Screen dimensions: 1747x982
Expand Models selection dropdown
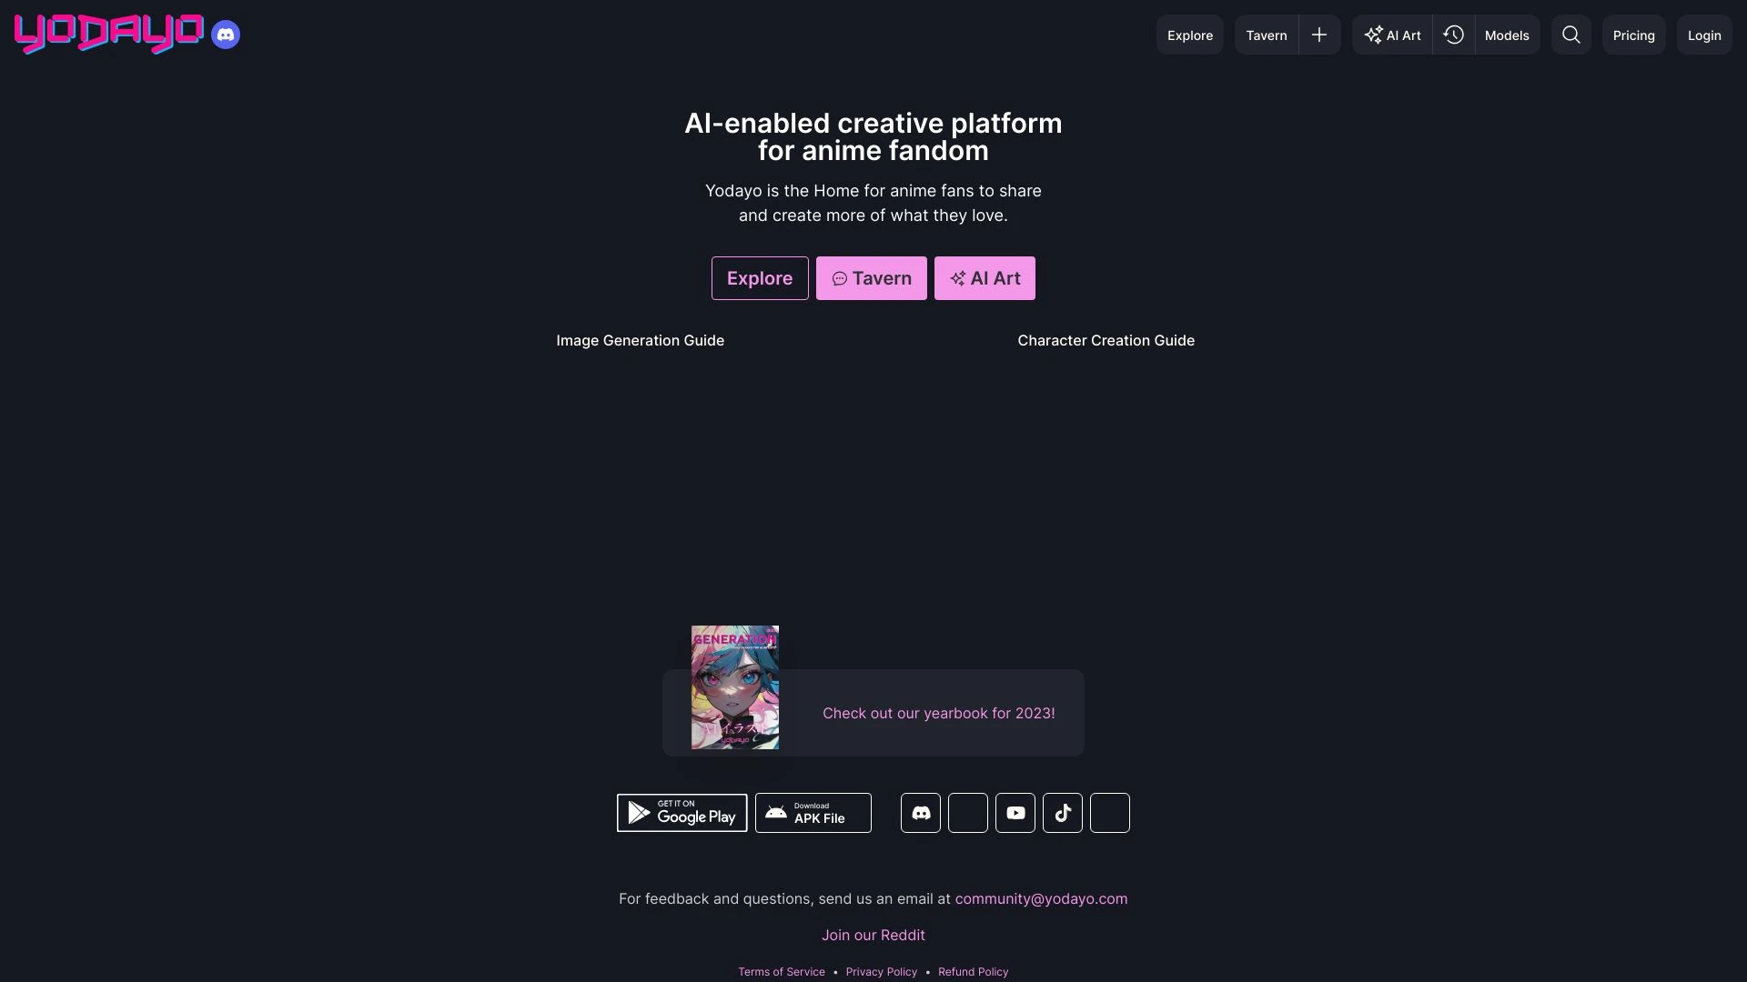coord(1507,34)
